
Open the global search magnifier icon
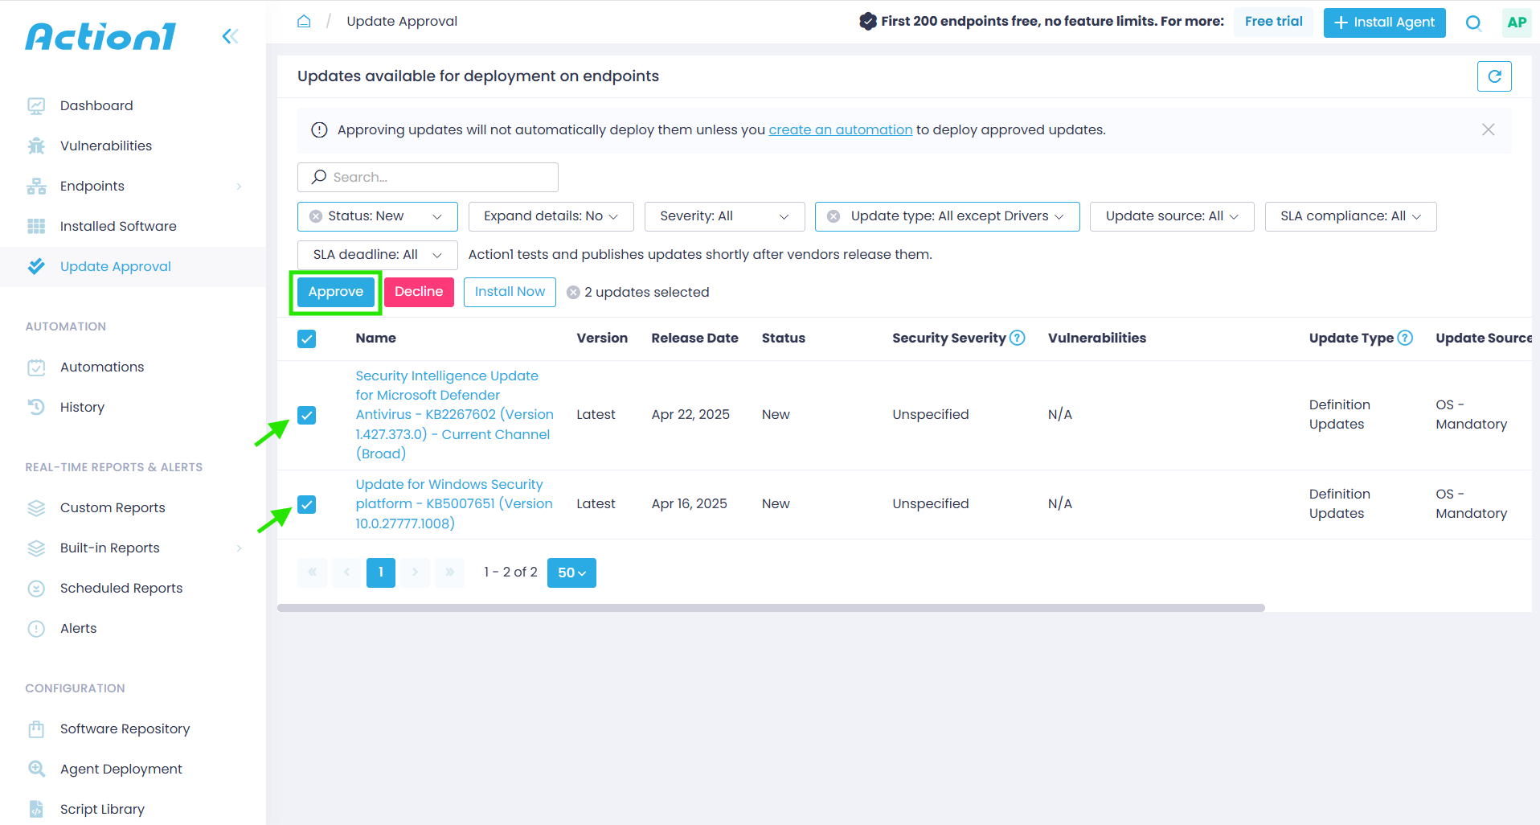[1473, 23]
